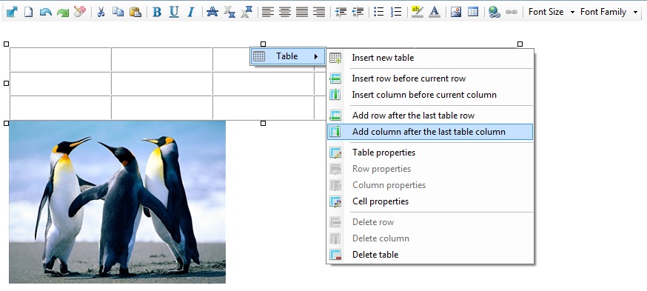Viewport: 647px width, 291px height.
Task: Choose Delete table
Action: click(430, 255)
